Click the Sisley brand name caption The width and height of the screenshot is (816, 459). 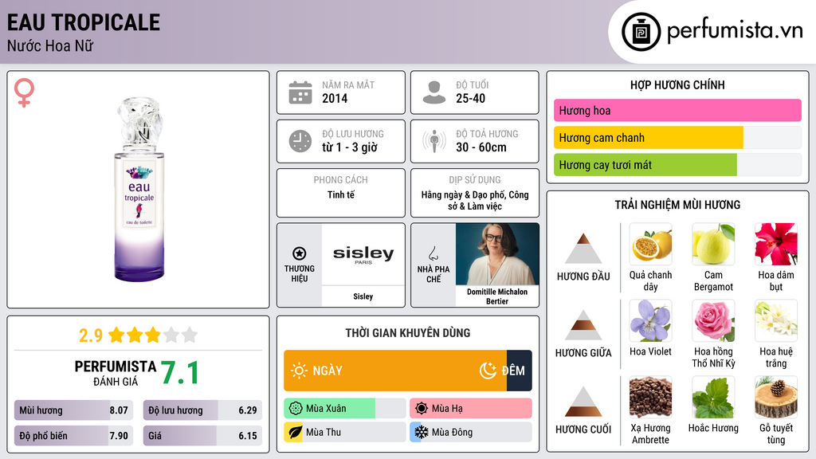tap(363, 296)
